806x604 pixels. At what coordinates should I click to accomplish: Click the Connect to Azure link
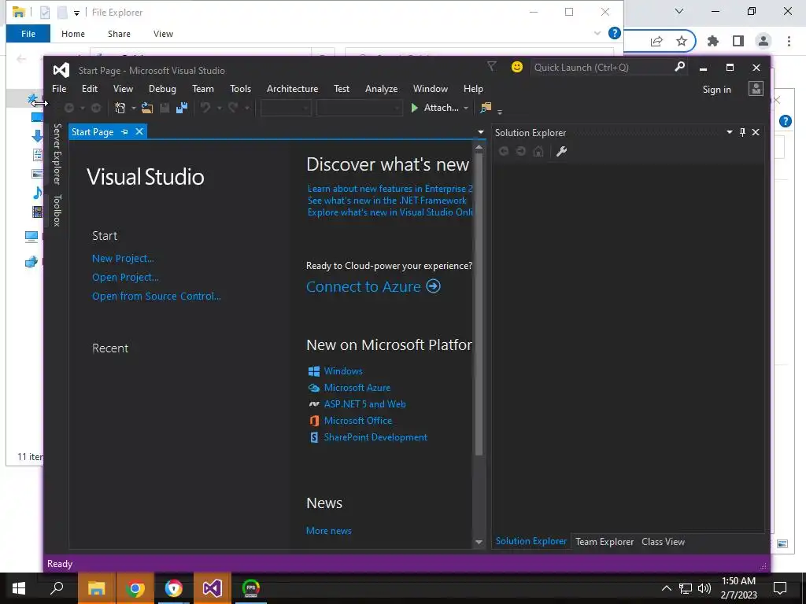pyautogui.click(x=364, y=286)
